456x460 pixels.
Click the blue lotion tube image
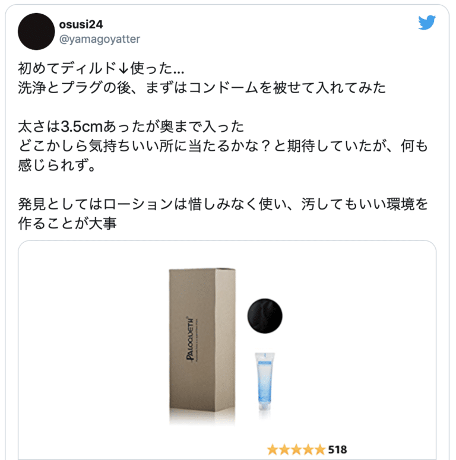click(265, 381)
